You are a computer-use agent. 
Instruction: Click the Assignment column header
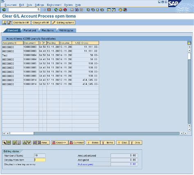point(13,43)
